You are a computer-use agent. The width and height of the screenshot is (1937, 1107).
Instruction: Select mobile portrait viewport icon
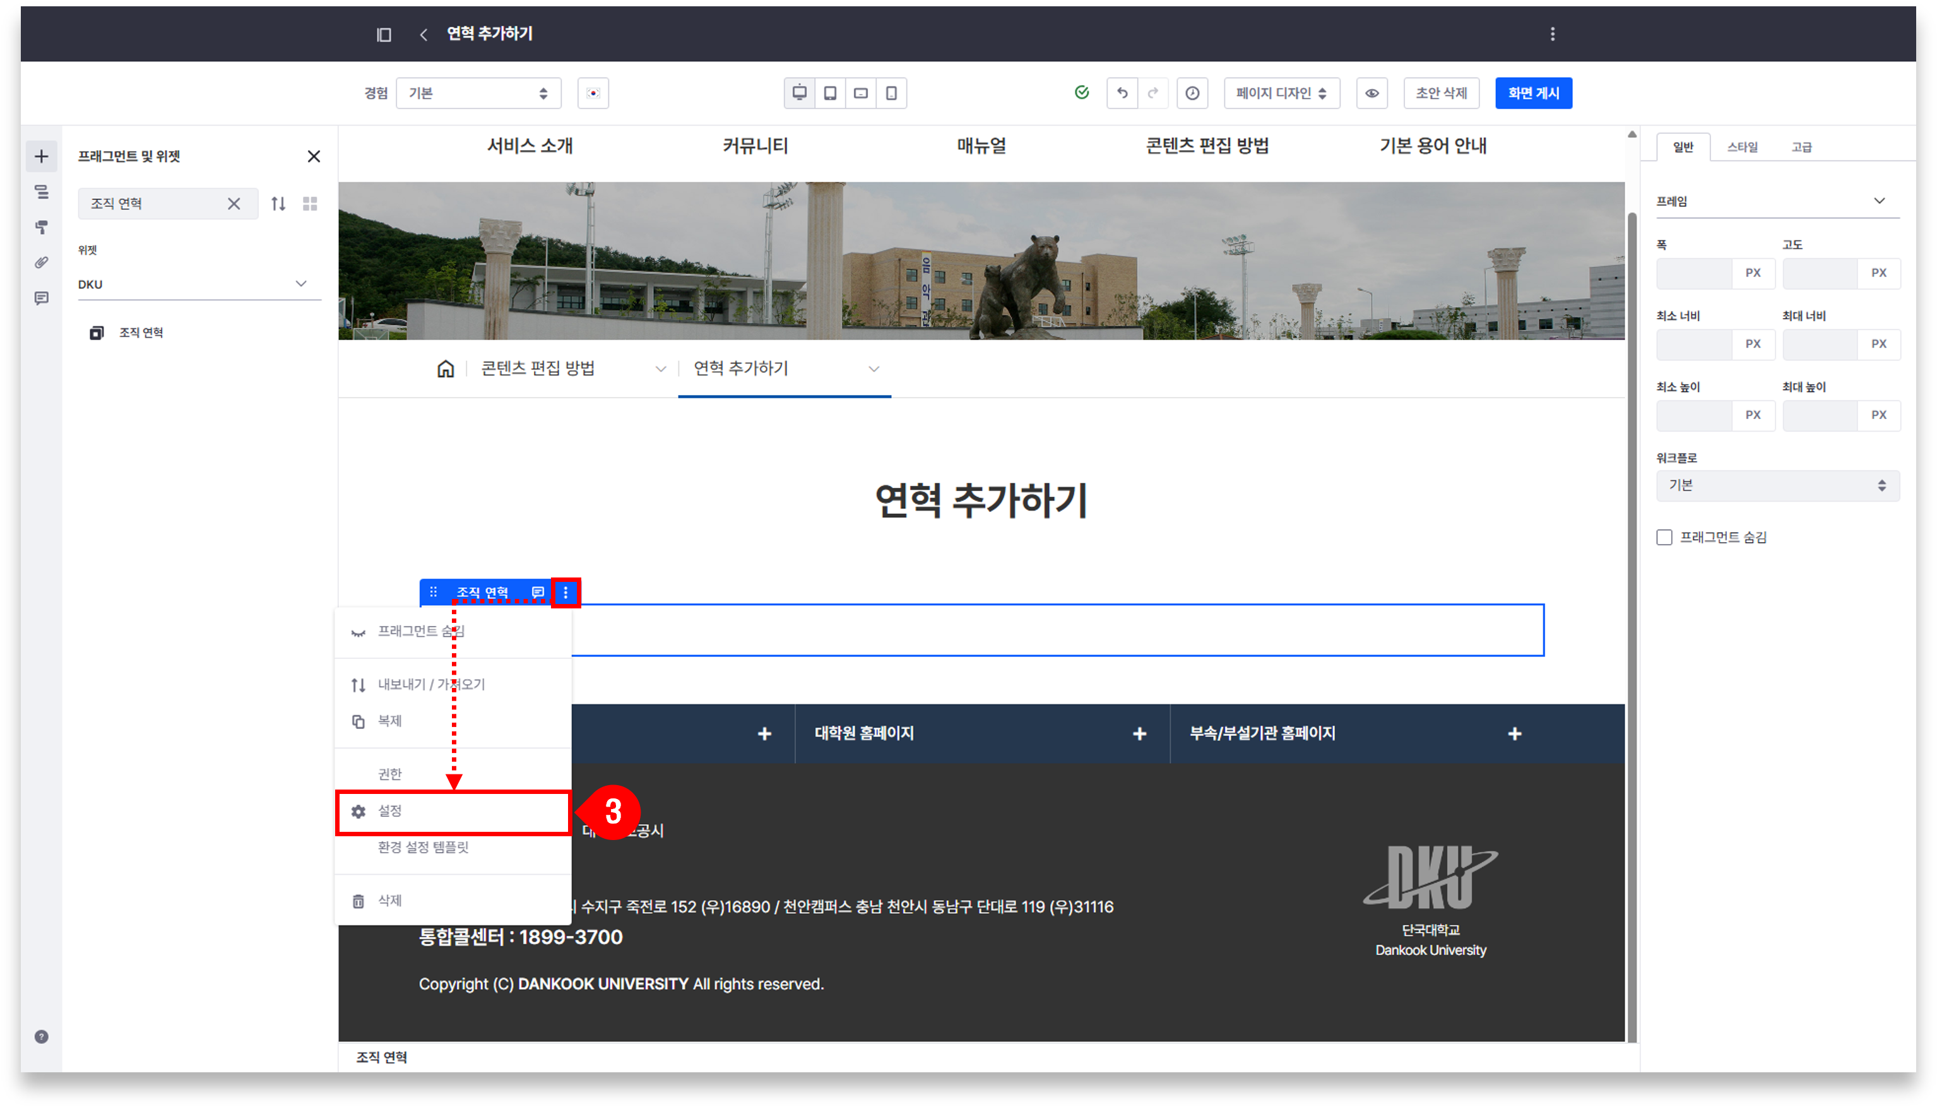(x=891, y=93)
